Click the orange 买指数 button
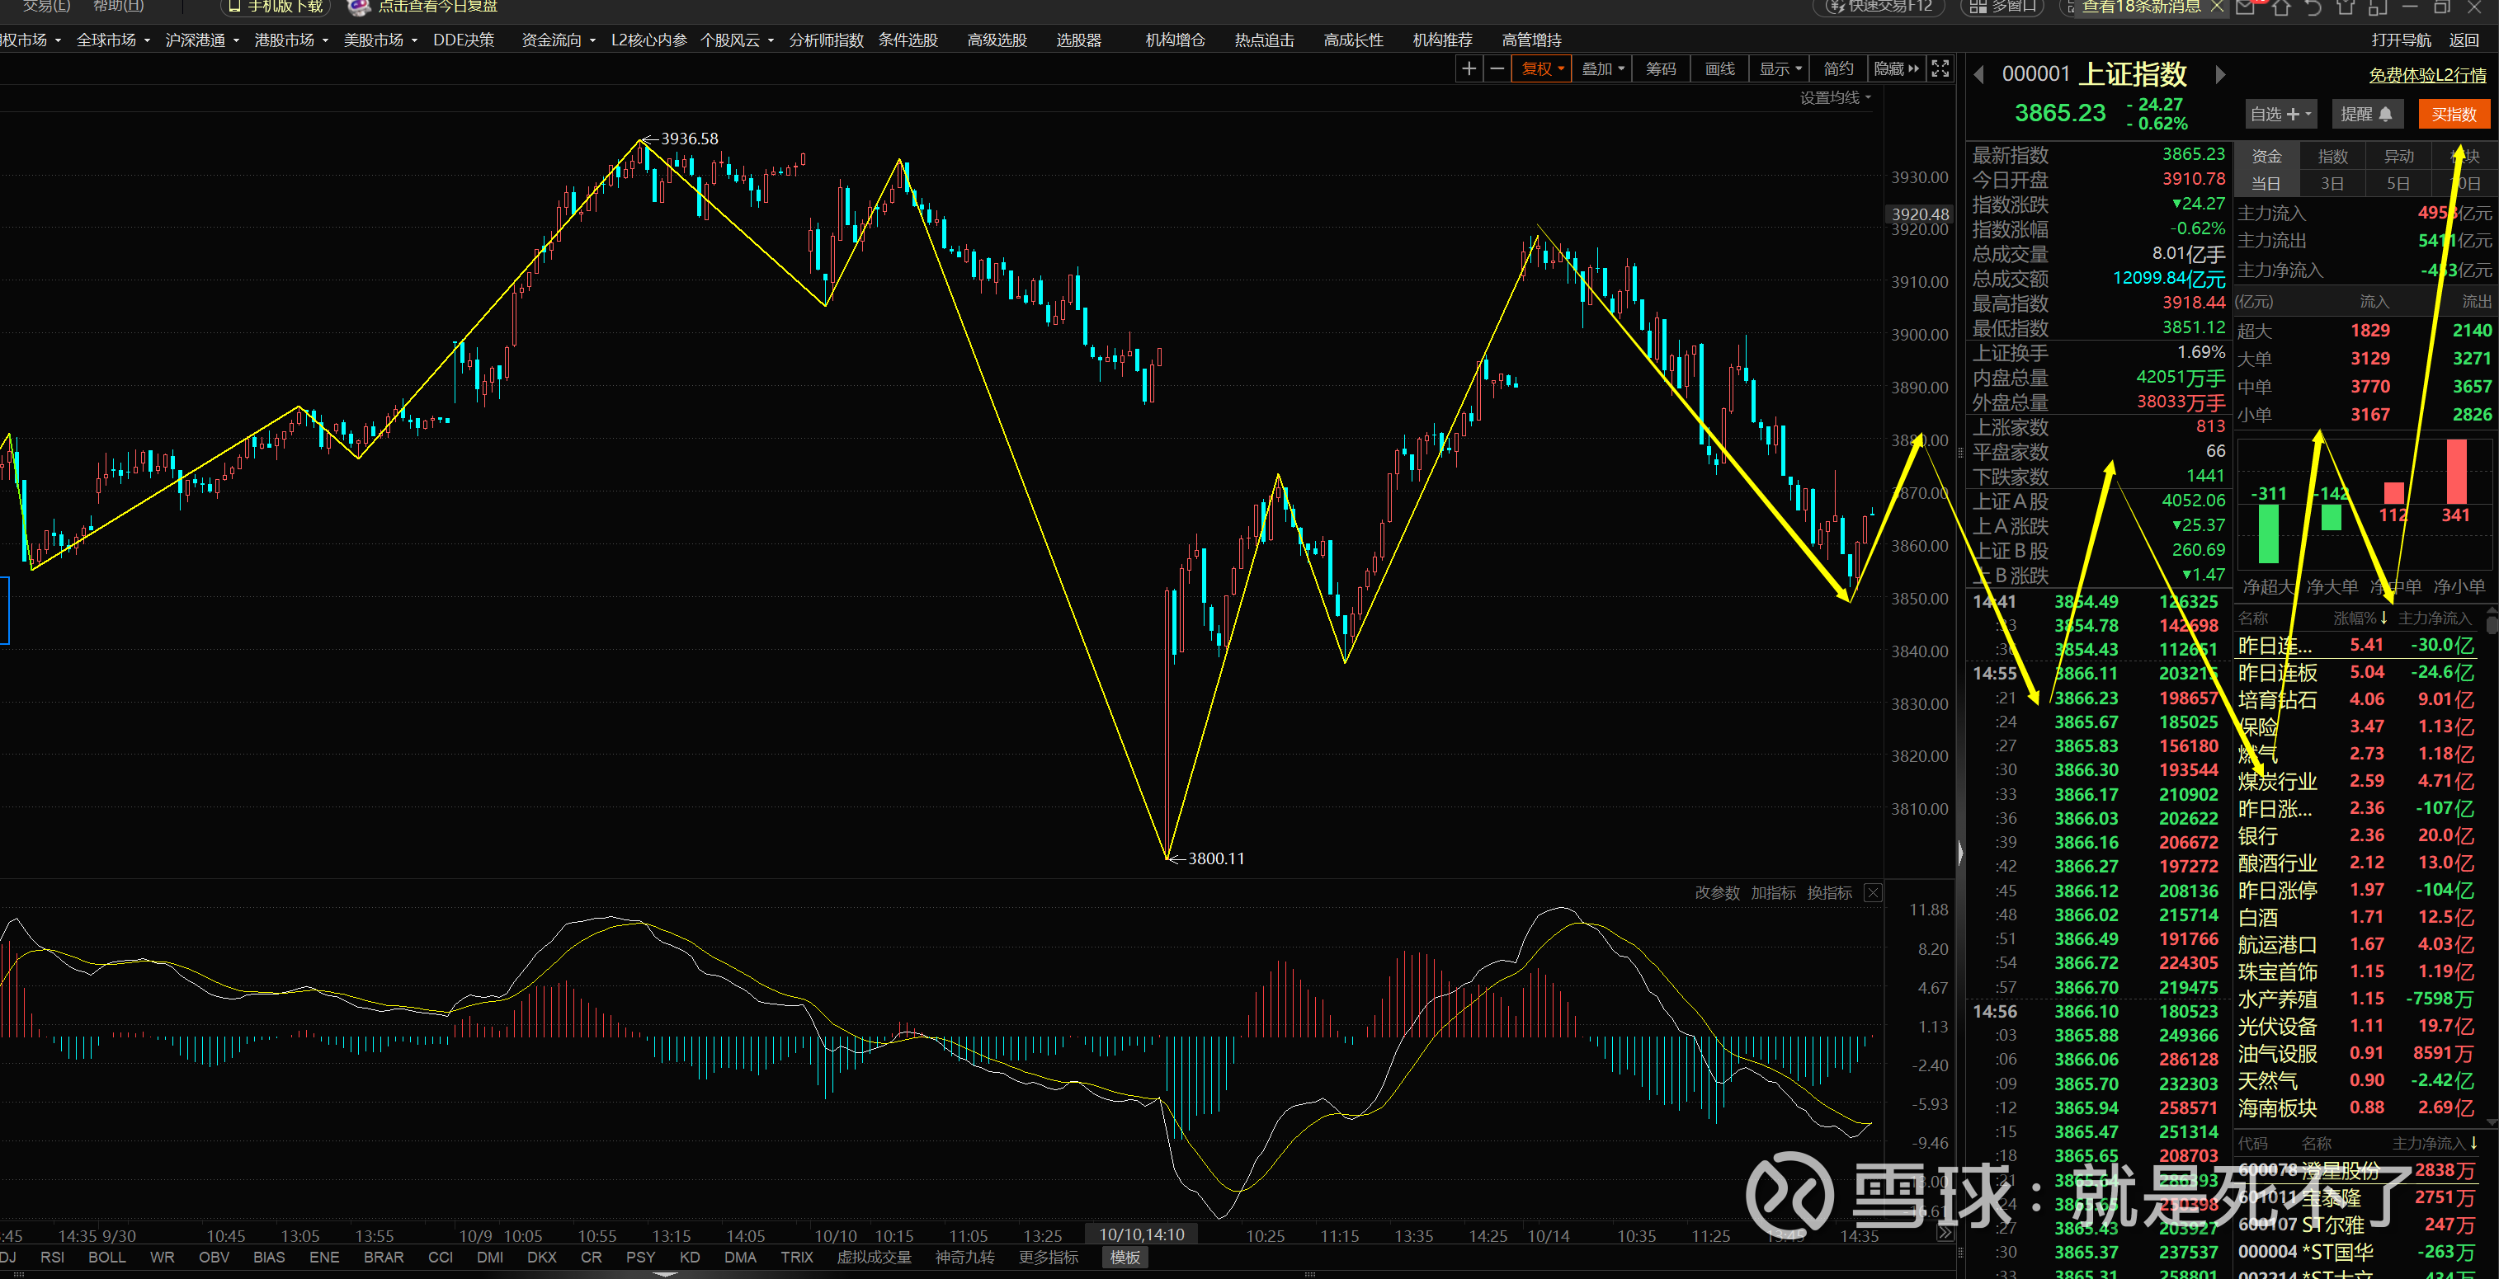Screen dimensions: 2499x1279 click(x=2454, y=115)
